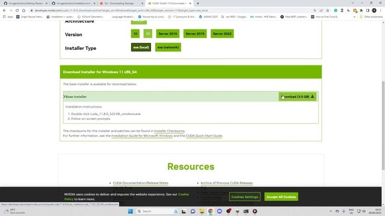
Task: Open the Other bookmarks folder
Action: [x=371, y=17]
